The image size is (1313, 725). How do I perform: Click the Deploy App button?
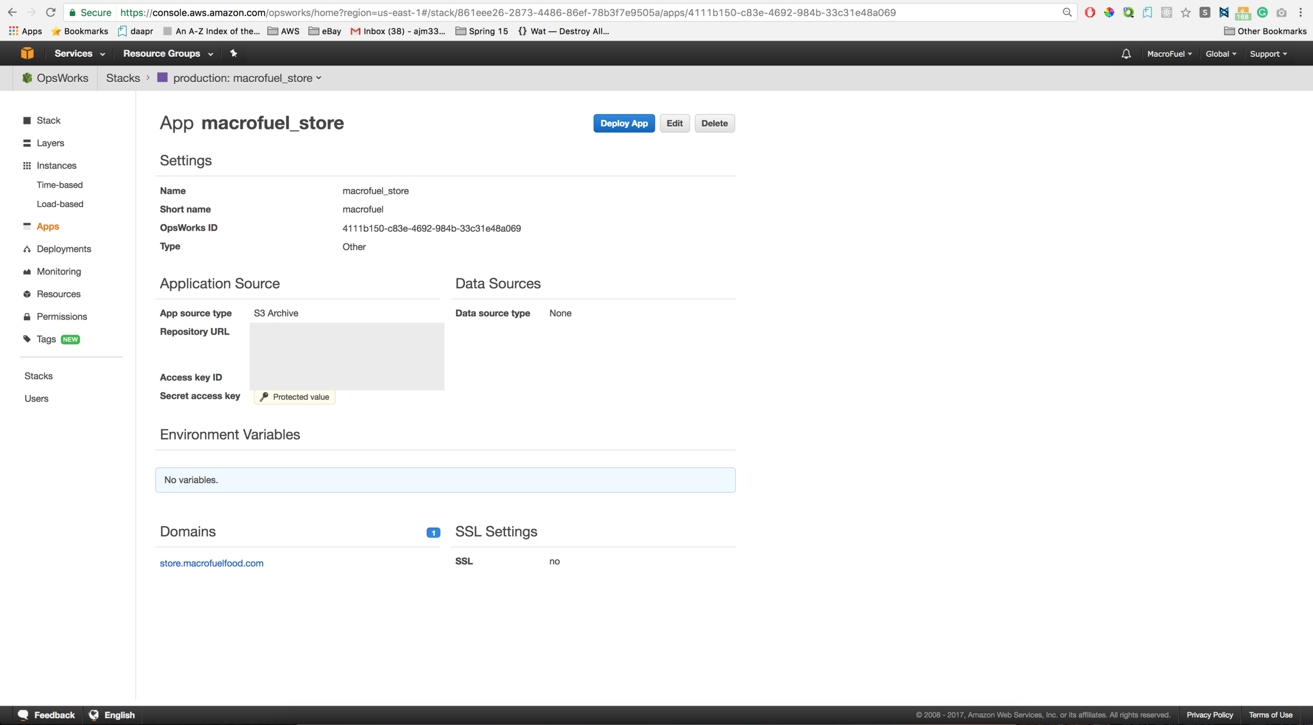pos(624,123)
